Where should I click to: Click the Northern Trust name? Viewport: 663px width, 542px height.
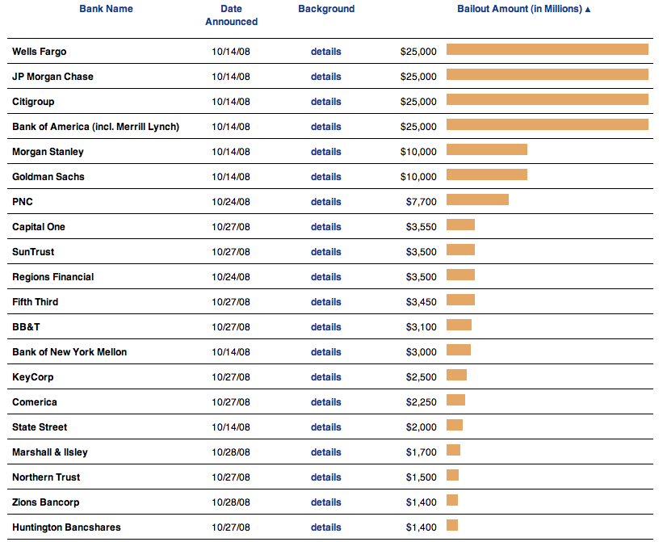[46, 477]
